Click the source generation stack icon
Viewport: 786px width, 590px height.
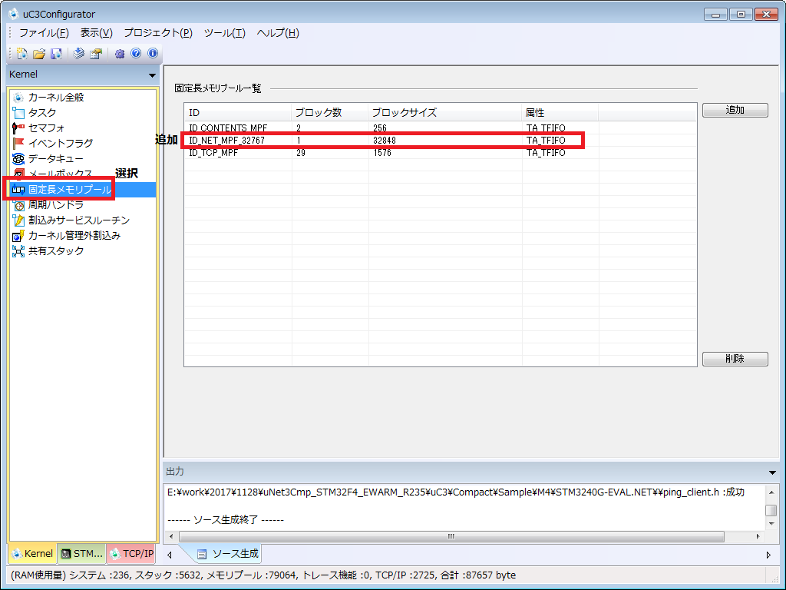pos(79,54)
